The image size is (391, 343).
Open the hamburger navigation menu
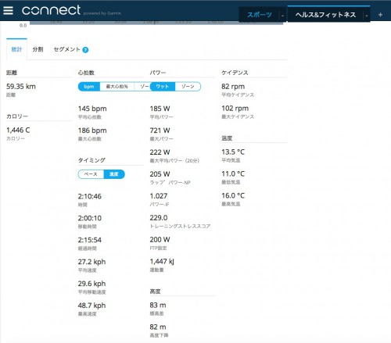click(8, 10)
